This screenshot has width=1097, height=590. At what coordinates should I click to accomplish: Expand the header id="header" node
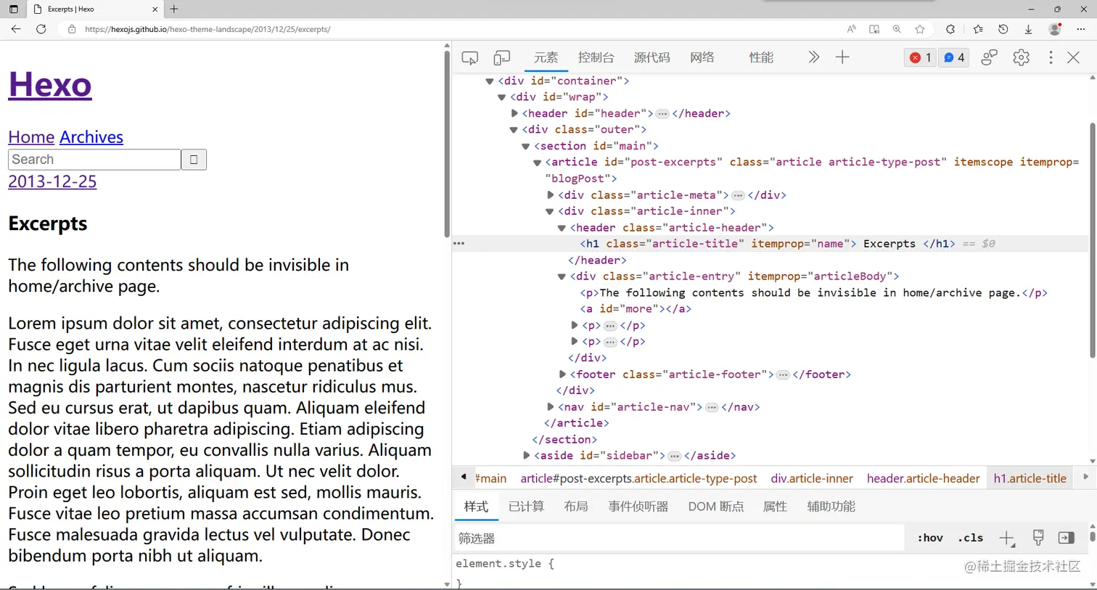514,113
